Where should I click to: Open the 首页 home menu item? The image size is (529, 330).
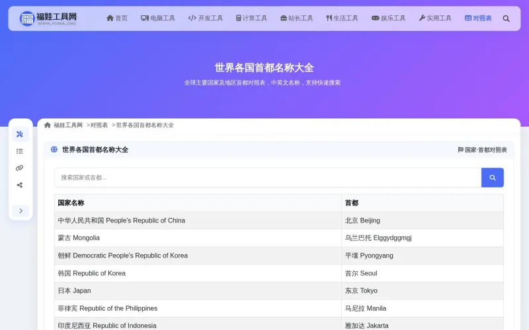pyautogui.click(x=117, y=18)
